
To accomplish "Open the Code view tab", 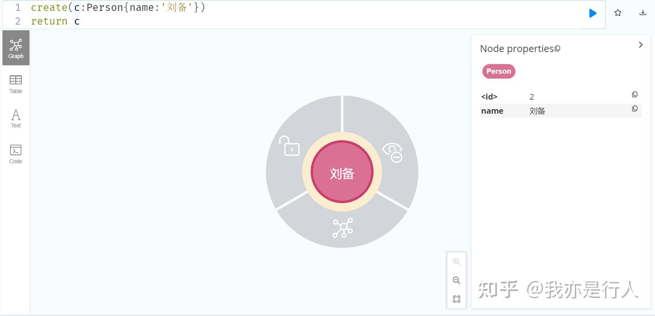I will pyautogui.click(x=16, y=154).
